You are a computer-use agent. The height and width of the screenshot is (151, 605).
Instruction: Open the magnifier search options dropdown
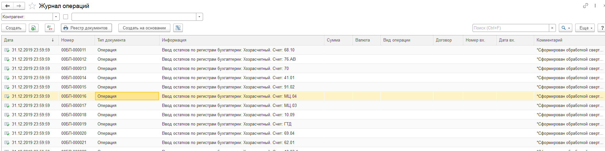[565, 28]
